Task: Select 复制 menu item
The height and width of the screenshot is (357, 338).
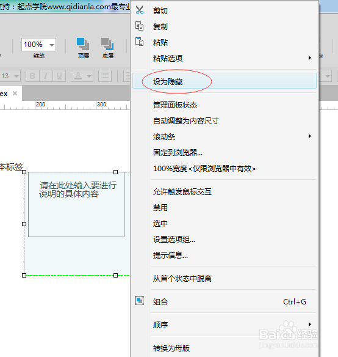Action: [225, 27]
